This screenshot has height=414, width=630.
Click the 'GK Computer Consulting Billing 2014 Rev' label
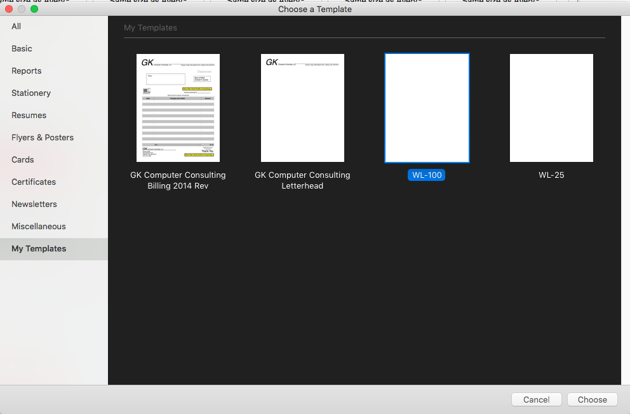tap(178, 180)
